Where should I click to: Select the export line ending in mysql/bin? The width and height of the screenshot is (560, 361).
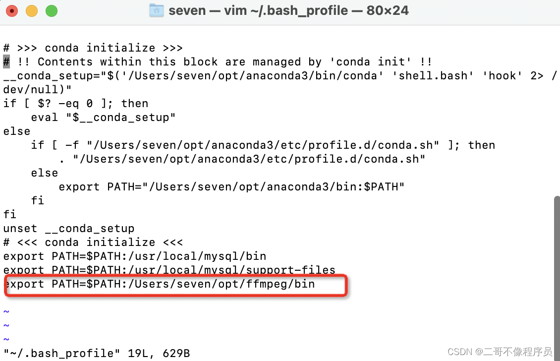(x=134, y=256)
